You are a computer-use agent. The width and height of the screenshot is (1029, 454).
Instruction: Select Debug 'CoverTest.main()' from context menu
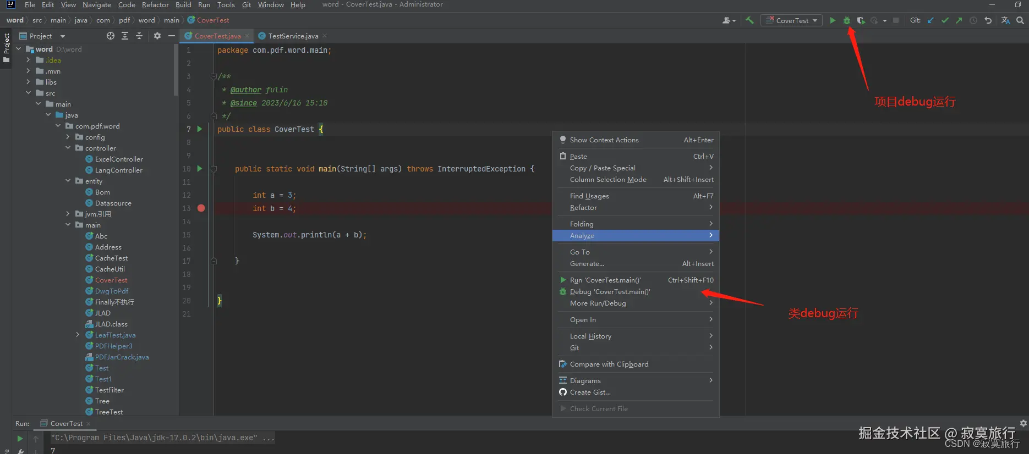610,292
